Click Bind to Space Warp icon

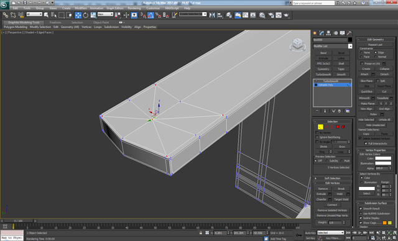(x=21, y=15)
